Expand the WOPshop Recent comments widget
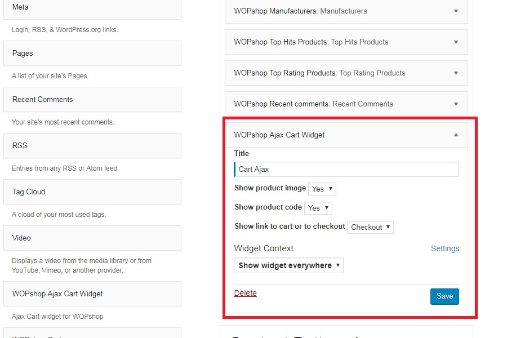 click(x=456, y=104)
